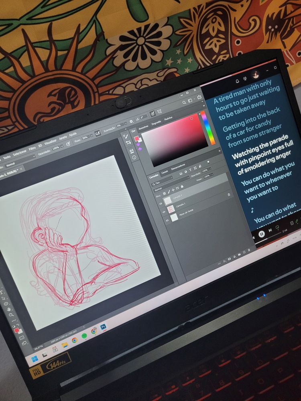The height and width of the screenshot is (401, 301).
Task: Open the Properties info panel icon
Action: coord(134,157)
